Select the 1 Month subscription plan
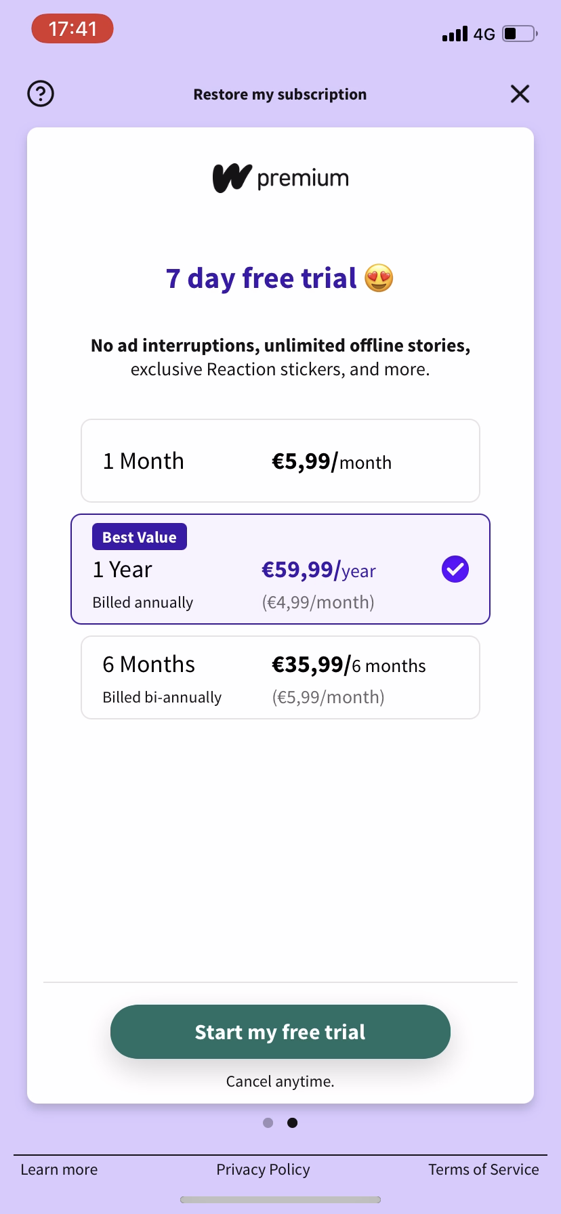The width and height of the screenshot is (561, 1214). click(280, 461)
